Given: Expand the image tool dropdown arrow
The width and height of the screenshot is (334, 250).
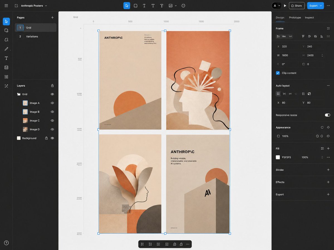Looking at the screenshot, I should coord(176,6).
